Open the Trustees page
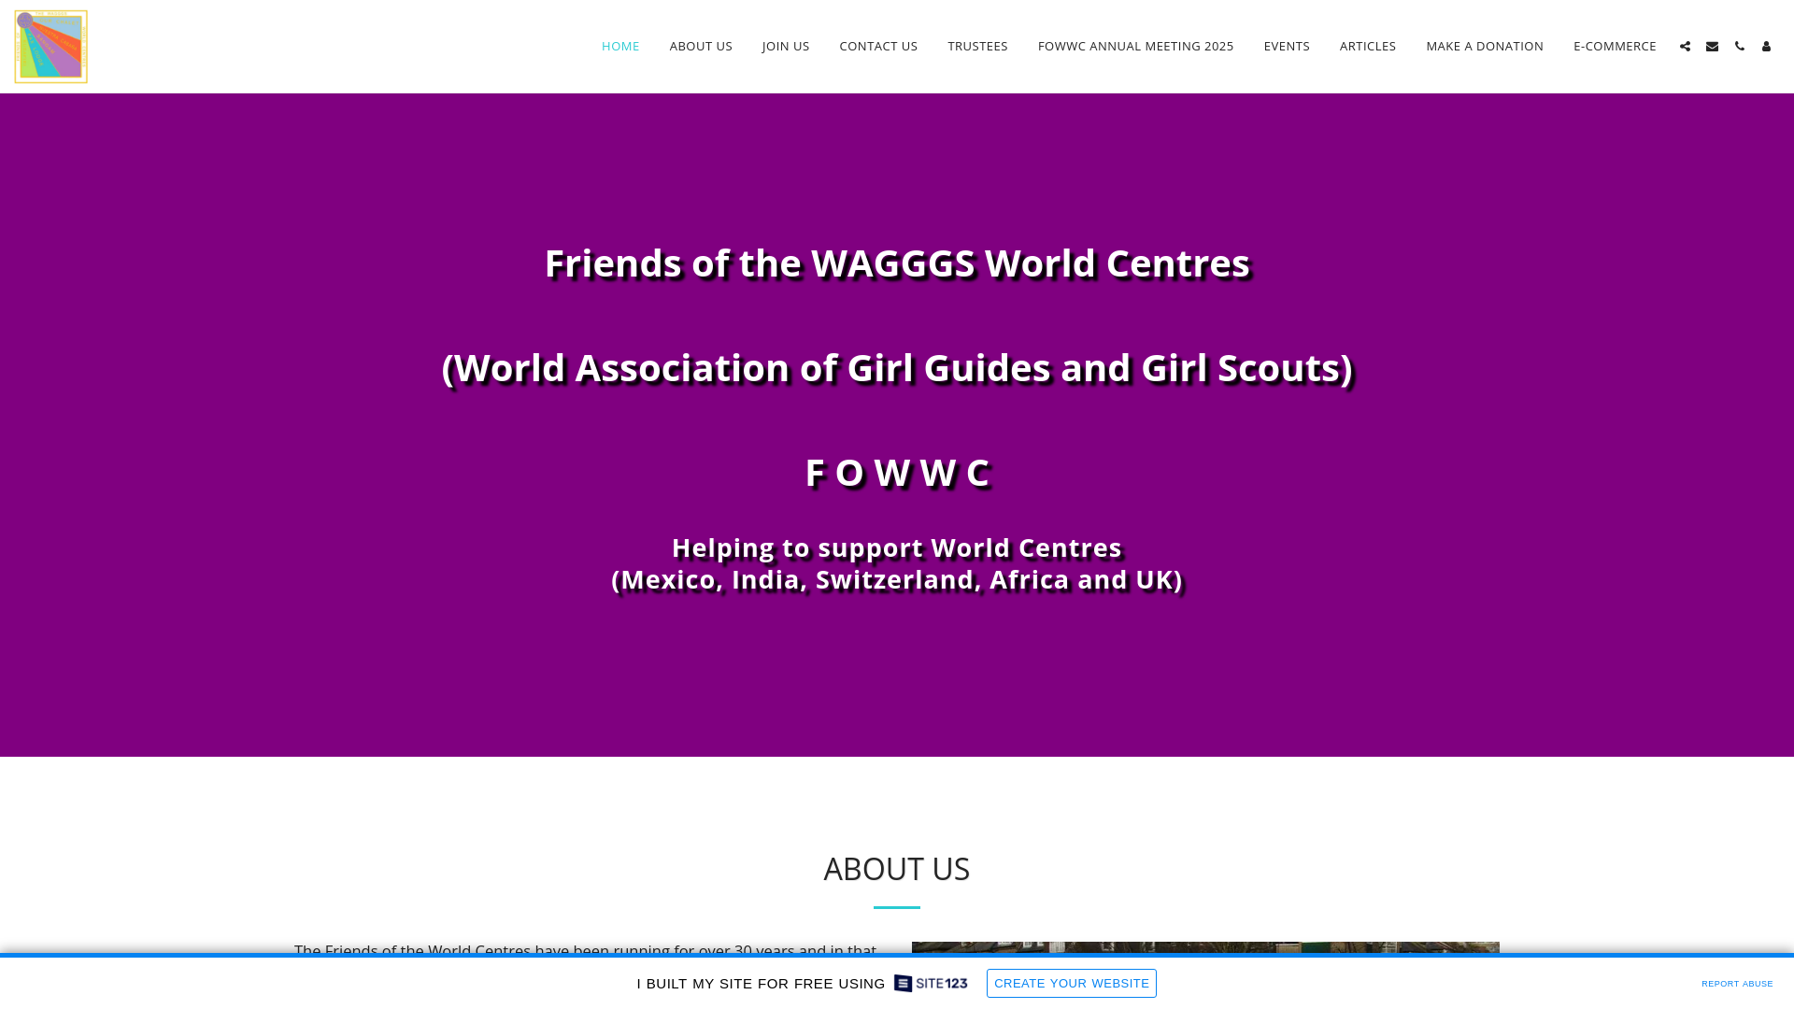Viewport: 1794px width, 1009px height. tap(977, 46)
